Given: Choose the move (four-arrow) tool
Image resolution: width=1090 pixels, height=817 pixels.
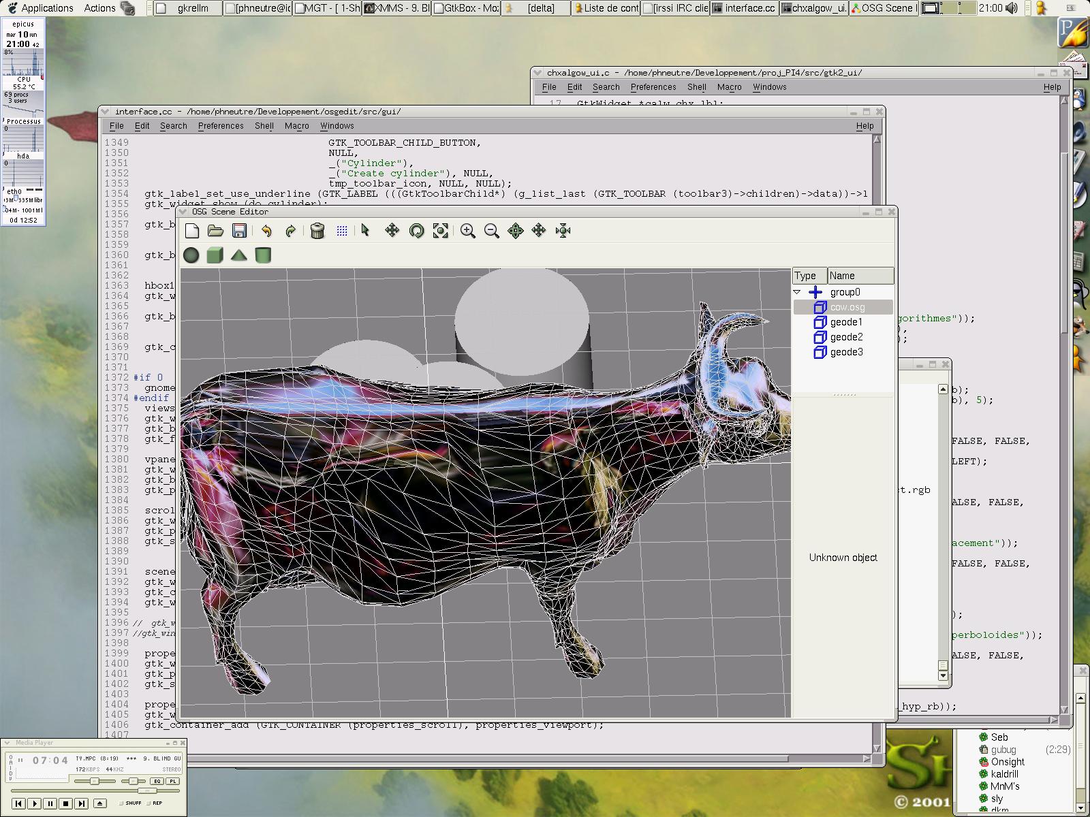Looking at the screenshot, I should point(392,230).
